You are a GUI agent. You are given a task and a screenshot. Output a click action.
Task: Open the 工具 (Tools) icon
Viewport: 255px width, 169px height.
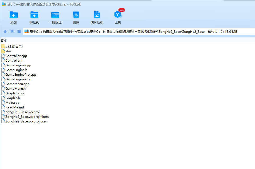point(118,15)
